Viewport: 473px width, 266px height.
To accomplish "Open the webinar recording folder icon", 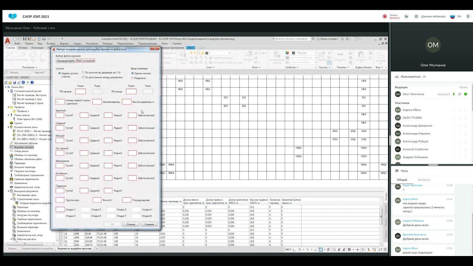I will (406, 16).
